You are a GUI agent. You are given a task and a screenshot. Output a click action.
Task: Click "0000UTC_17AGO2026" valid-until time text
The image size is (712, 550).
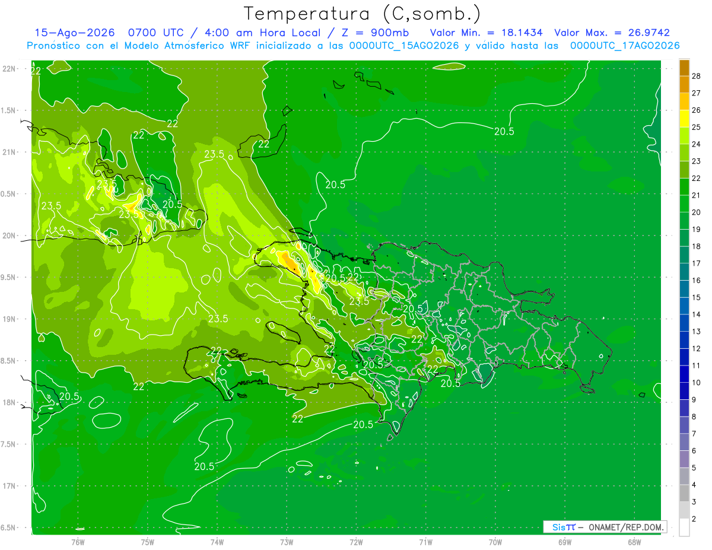(x=625, y=46)
